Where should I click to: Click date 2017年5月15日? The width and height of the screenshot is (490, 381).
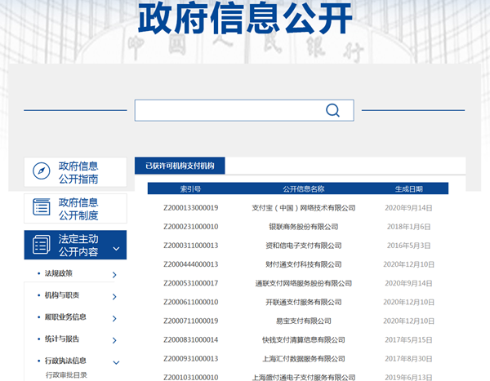[408, 339]
